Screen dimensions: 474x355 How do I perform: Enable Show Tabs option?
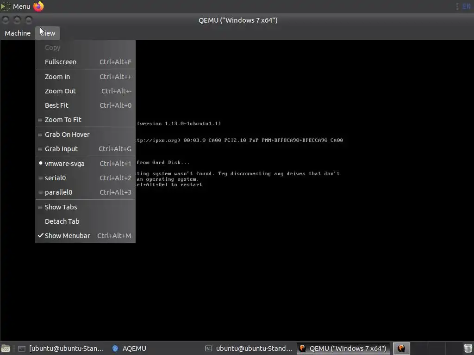click(x=85, y=207)
